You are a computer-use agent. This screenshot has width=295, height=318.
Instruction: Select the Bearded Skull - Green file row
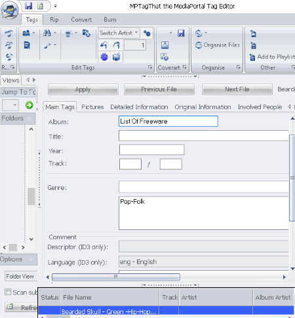point(166,311)
